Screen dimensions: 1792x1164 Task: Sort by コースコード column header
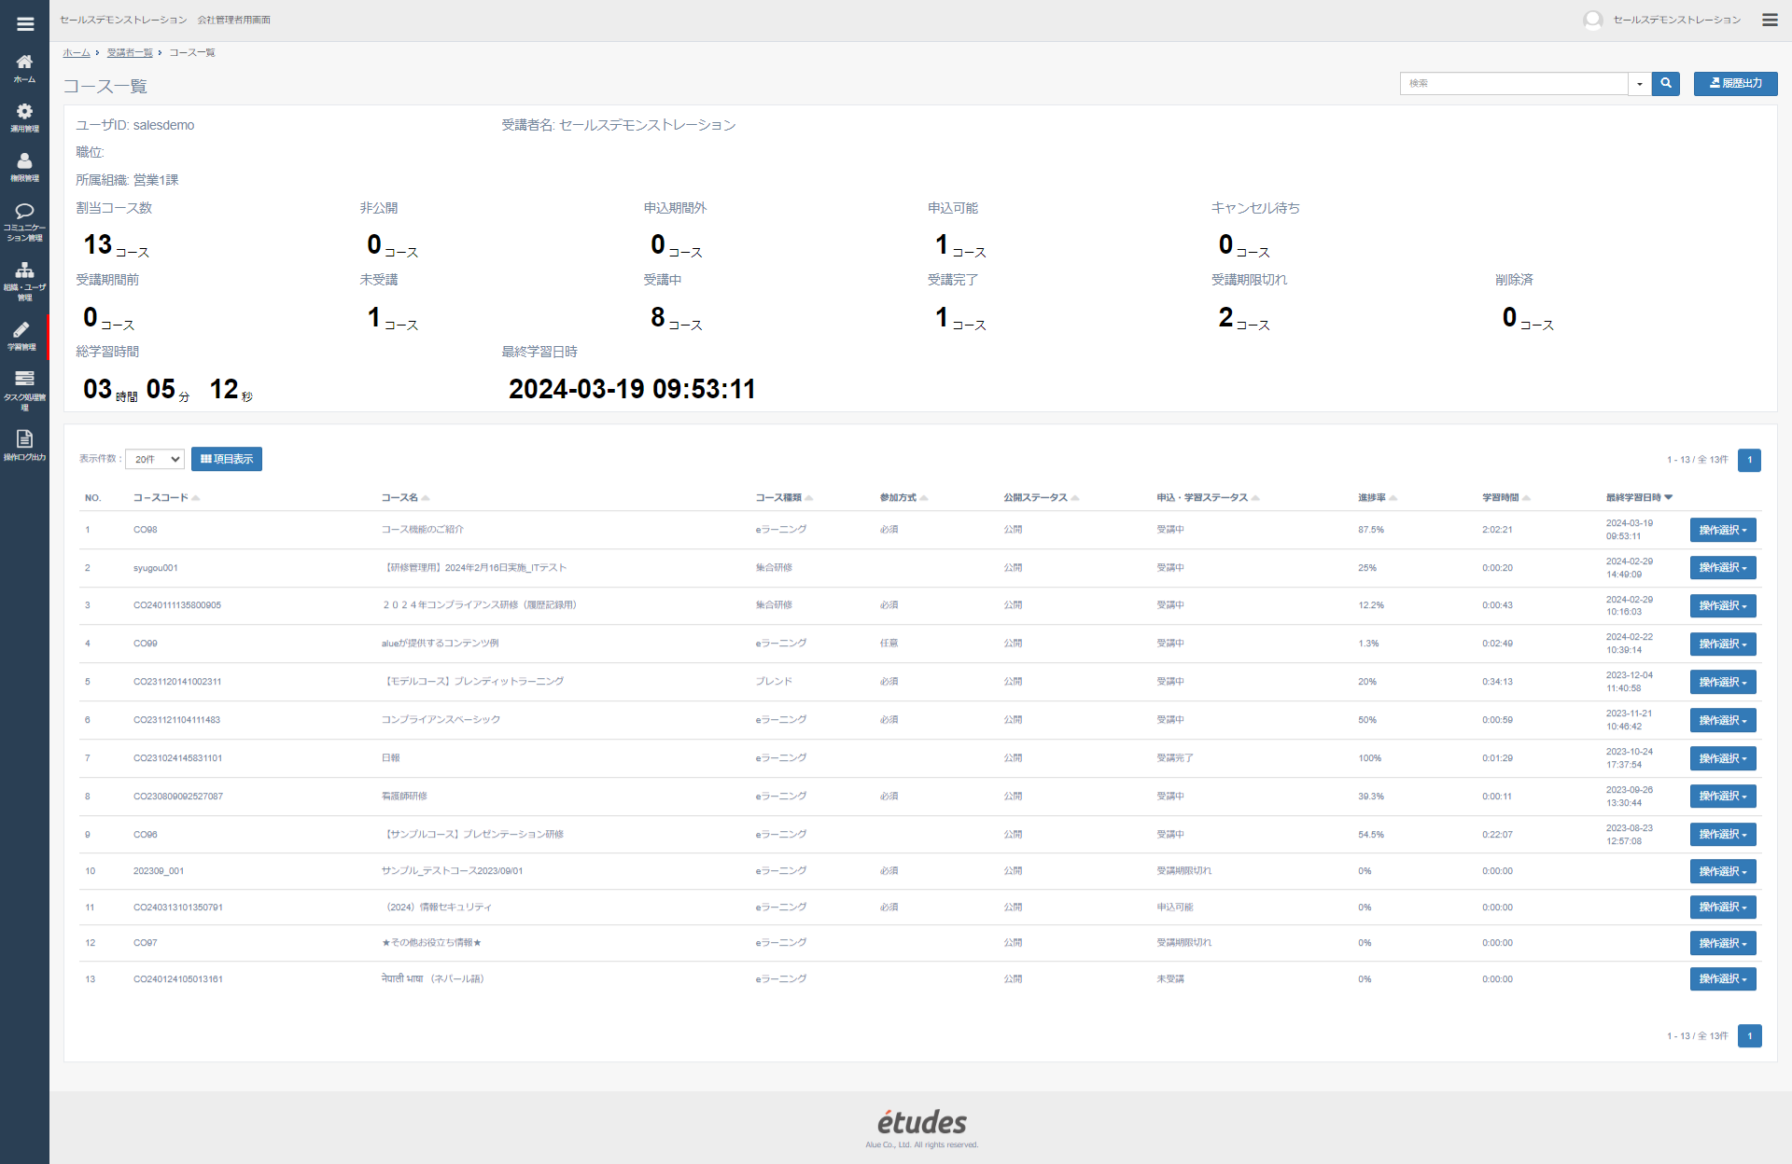coord(166,498)
